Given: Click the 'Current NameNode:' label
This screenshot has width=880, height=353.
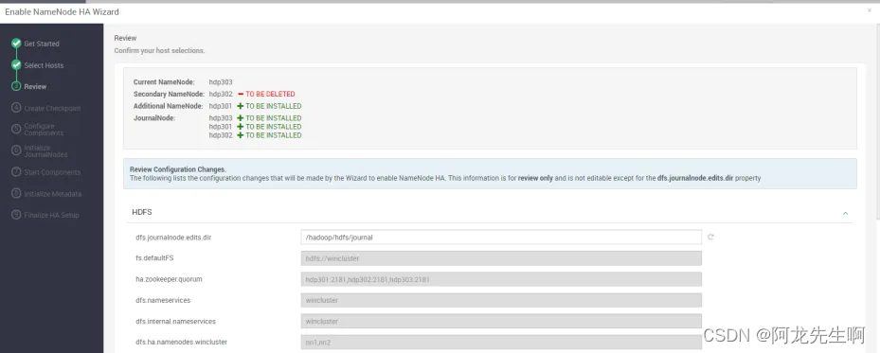Looking at the screenshot, I should 164,82.
